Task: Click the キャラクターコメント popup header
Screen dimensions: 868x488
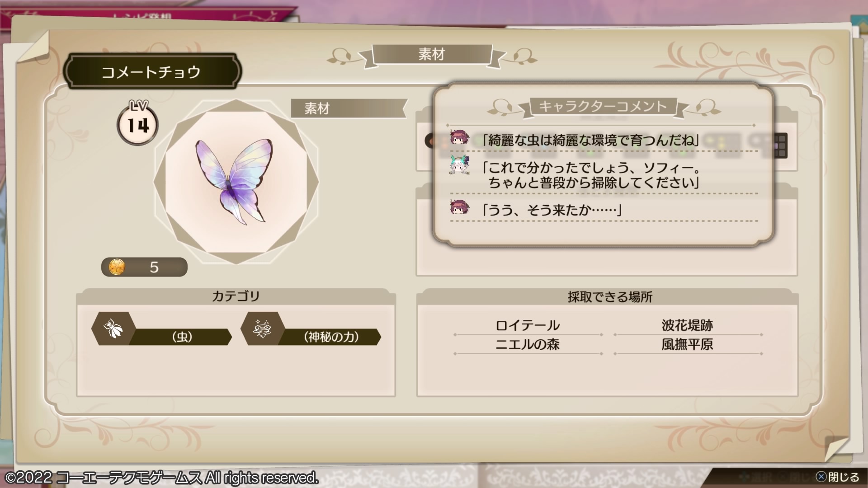Action: [x=603, y=107]
